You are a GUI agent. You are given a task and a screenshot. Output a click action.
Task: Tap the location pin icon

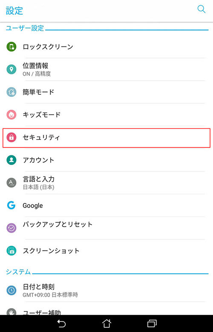[12, 69]
